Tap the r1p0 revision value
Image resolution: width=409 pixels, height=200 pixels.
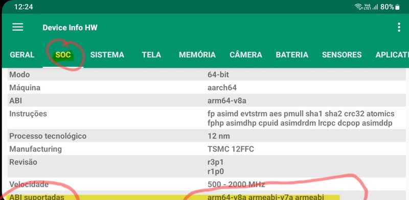point(215,171)
